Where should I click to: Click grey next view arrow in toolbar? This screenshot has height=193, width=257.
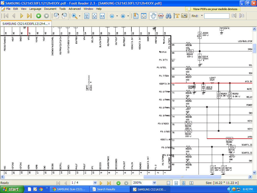pos(46,16)
